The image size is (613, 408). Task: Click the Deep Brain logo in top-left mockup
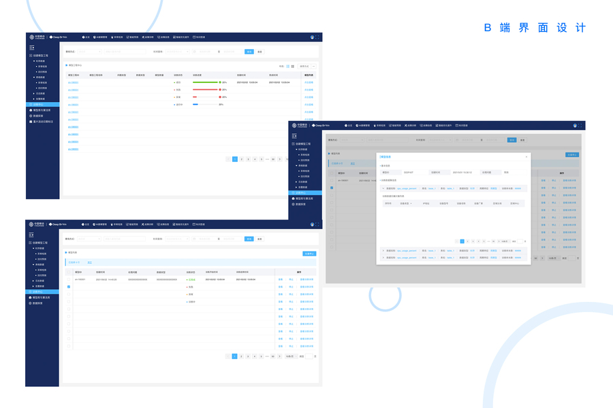click(58, 37)
